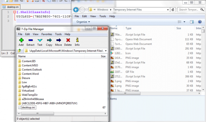
Task: Click the Extract toolbar icon
Action: [31, 40]
